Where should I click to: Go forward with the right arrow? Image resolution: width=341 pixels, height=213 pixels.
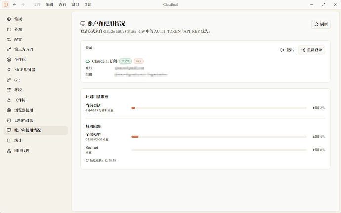click(23, 4)
